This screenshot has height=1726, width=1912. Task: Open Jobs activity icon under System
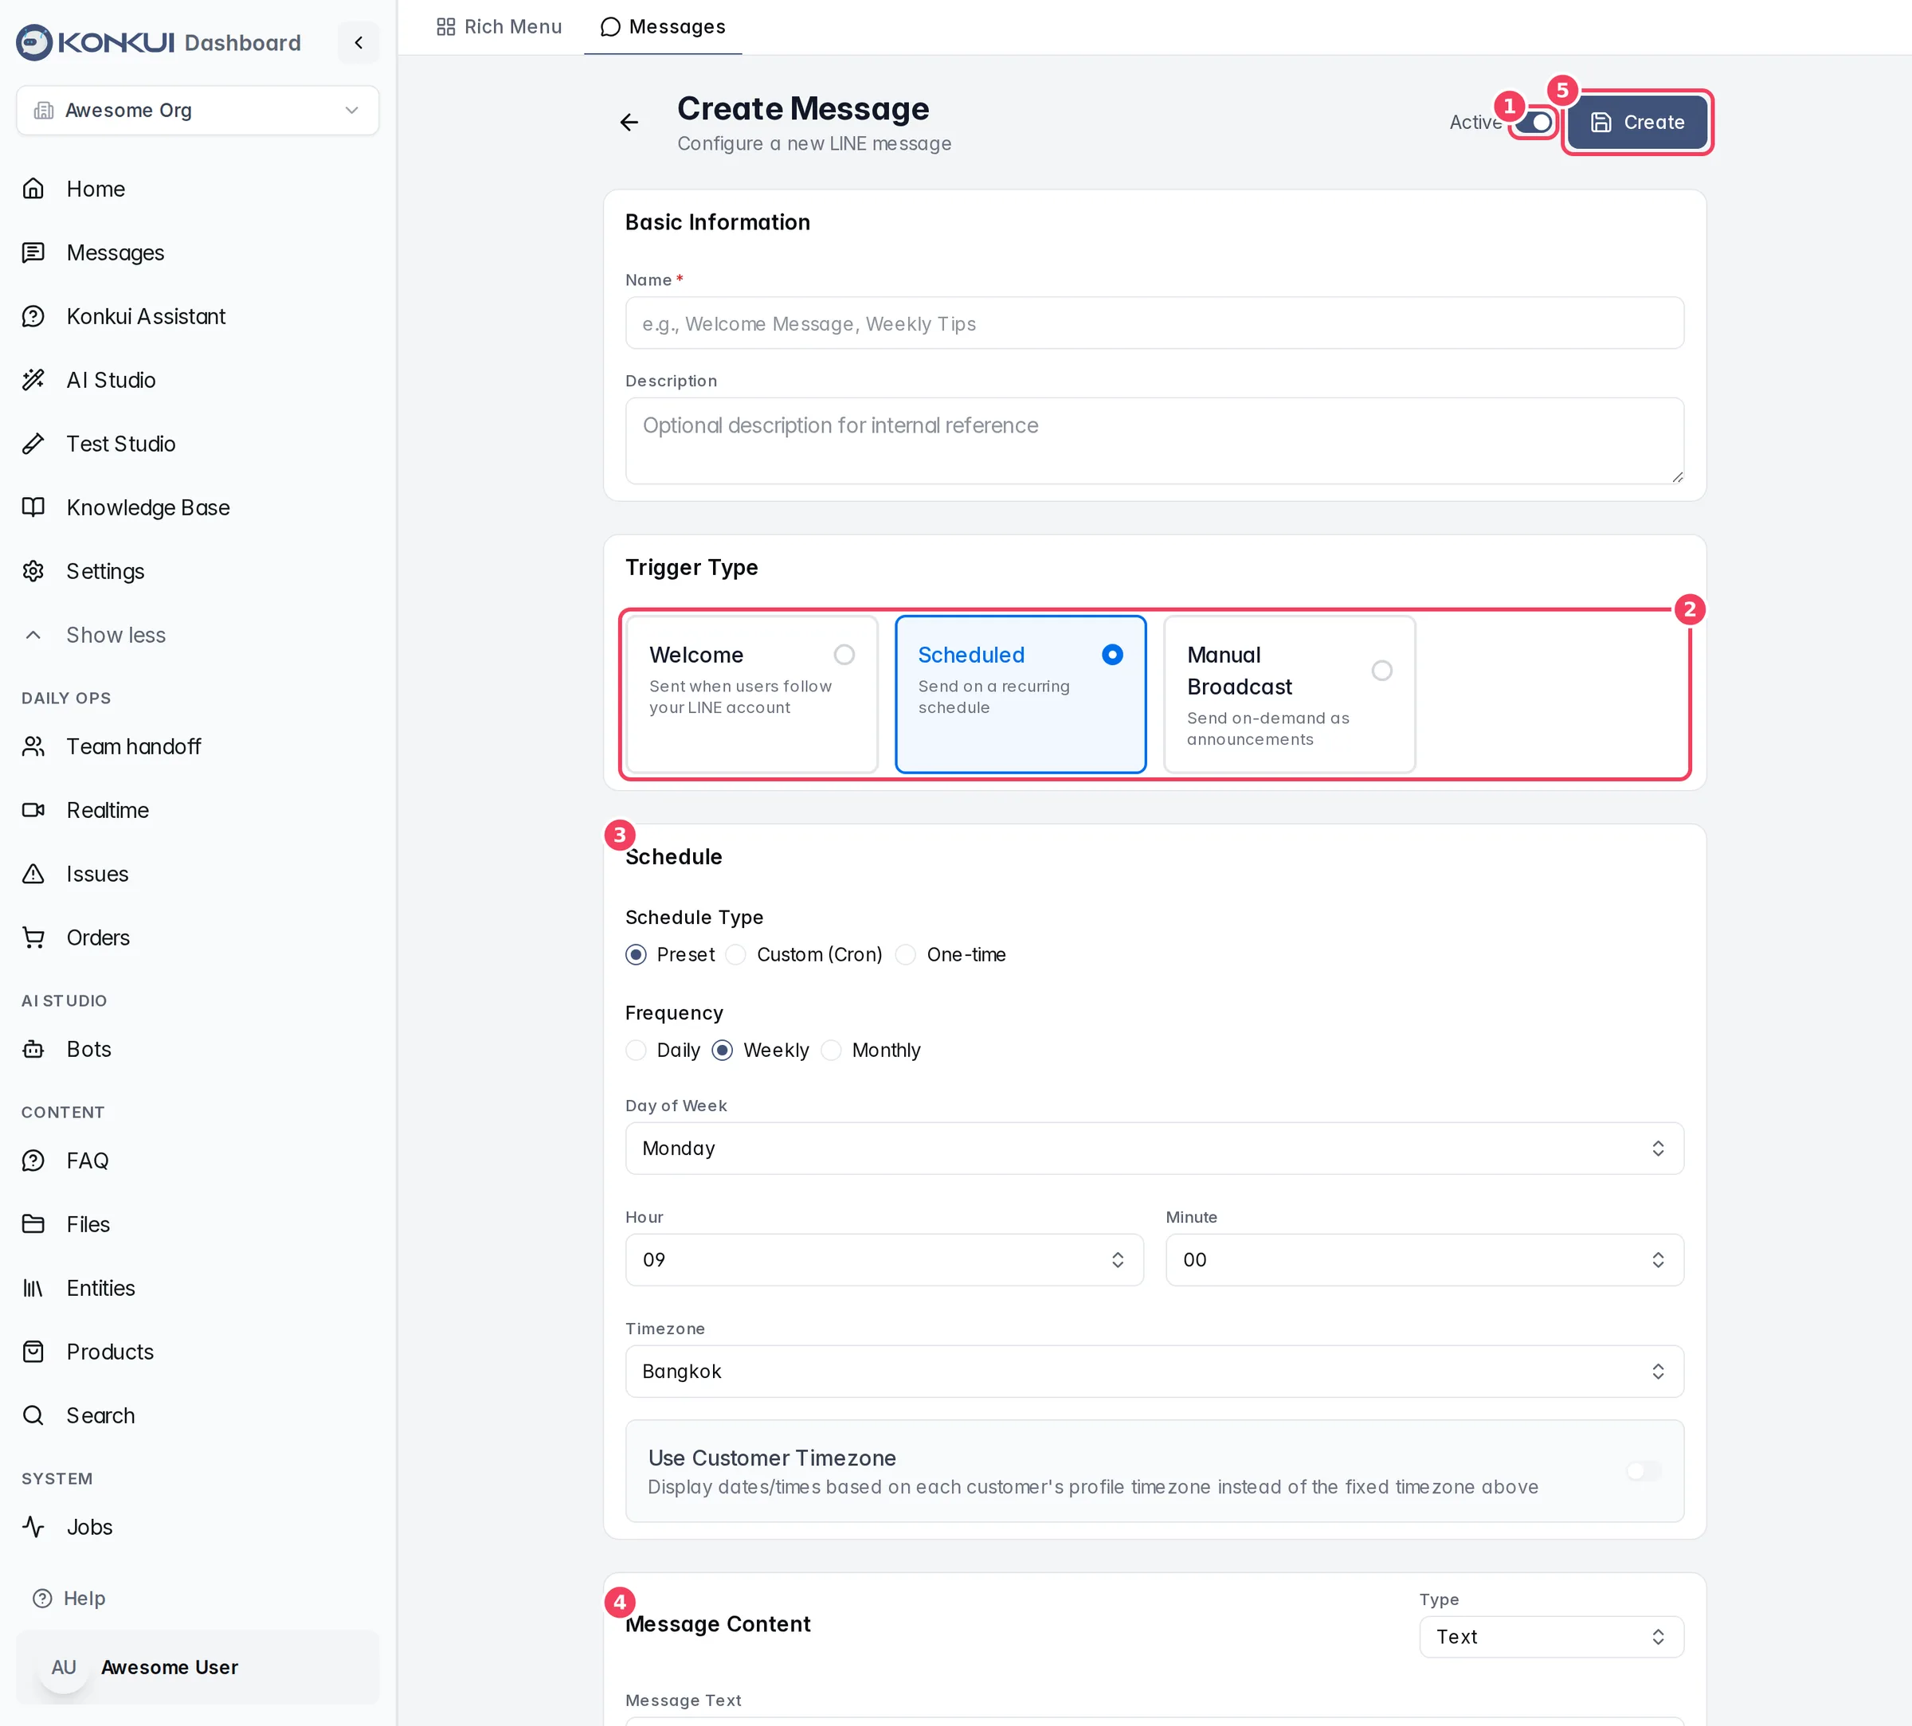[33, 1527]
